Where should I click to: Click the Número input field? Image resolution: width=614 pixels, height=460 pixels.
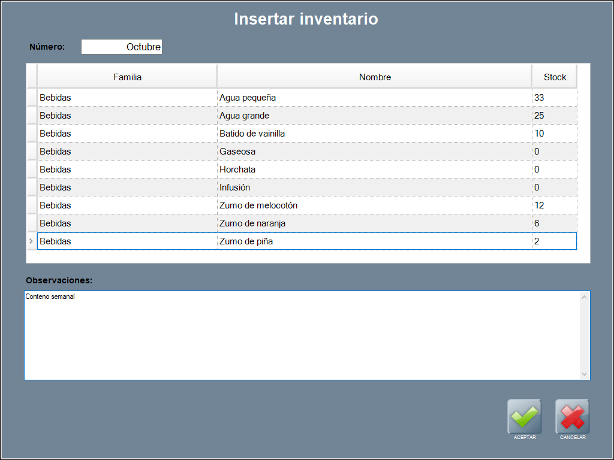pyautogui.click(x=122, y=47)
